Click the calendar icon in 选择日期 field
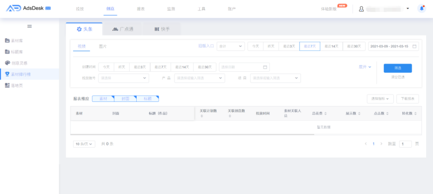This screenshot has height=194, width=433. 265,67
